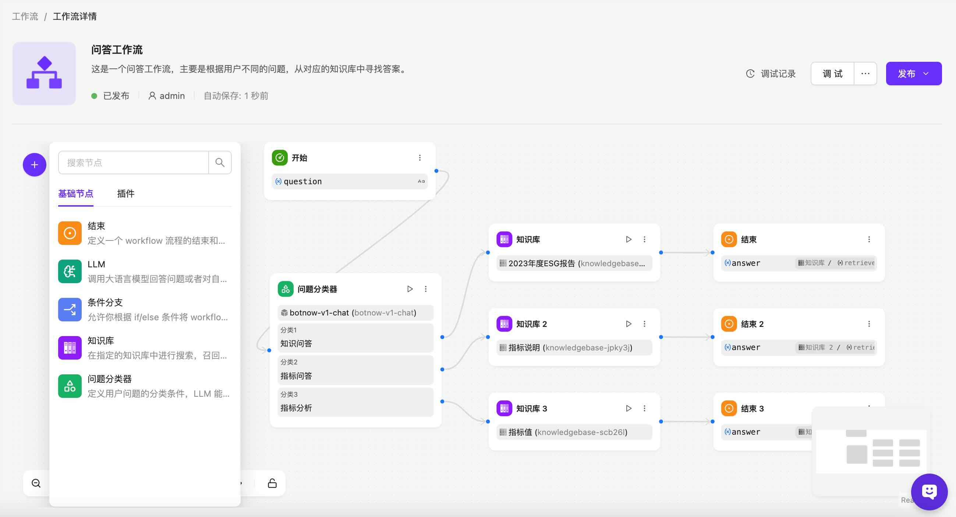The width and height of the screenshot is (956, 517).
Task: Open the more options ellipsis beside 调试
Action: click(865, 74)
